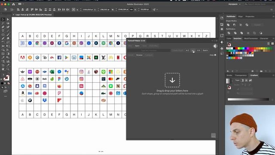
Task: Choose Freeform gradient type
Action: coord(250,81)
